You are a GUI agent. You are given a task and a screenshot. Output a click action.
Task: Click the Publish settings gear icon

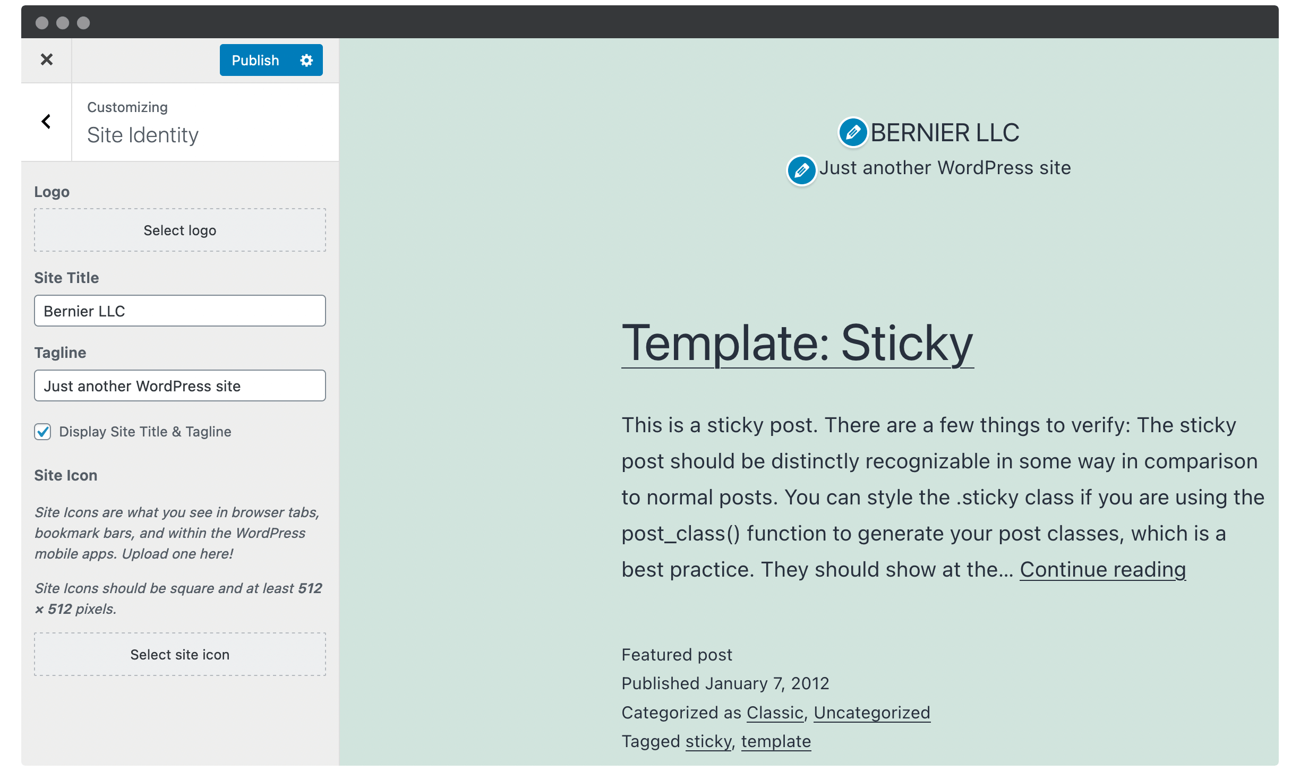click(x=307, y=61)
